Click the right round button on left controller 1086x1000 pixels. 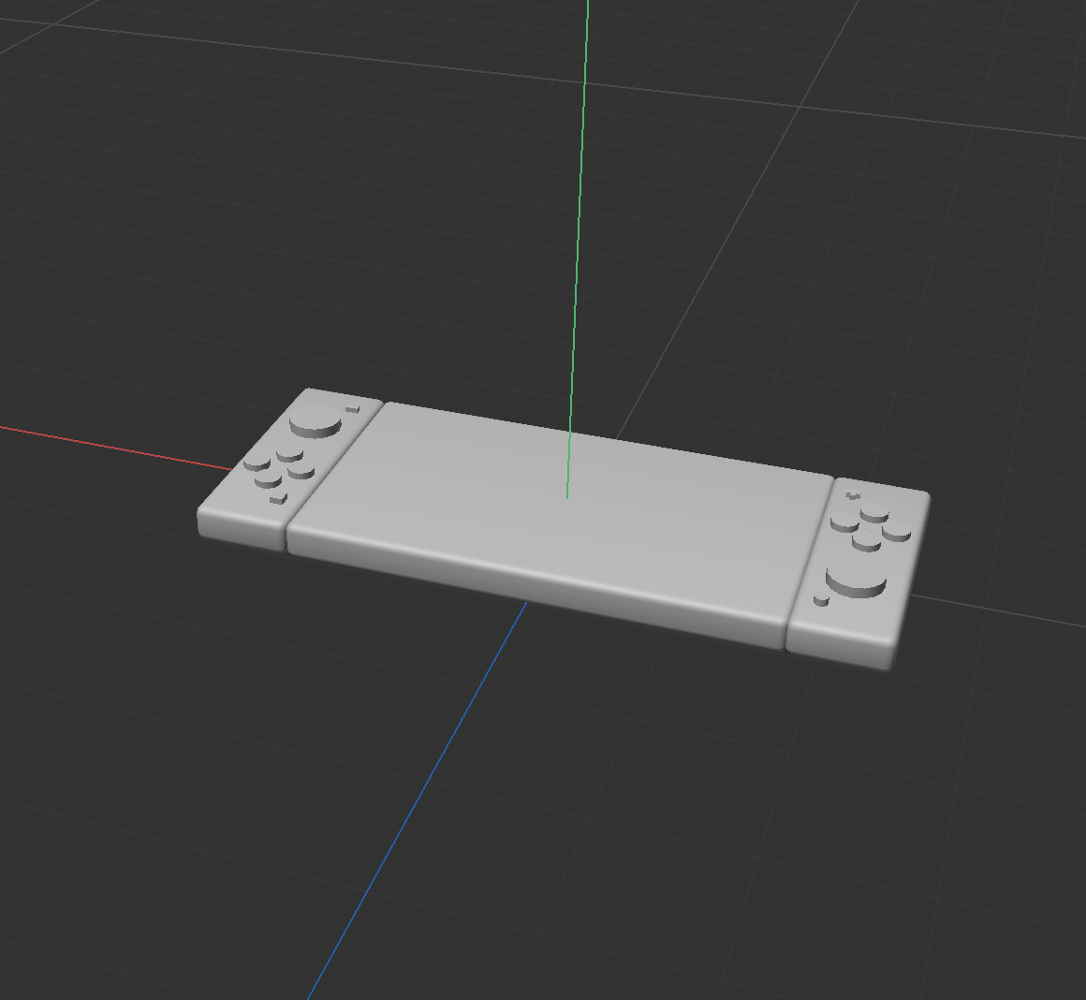301,471
